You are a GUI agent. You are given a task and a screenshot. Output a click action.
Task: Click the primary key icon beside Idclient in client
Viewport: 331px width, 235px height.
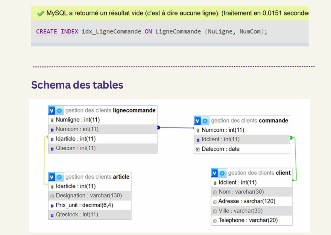(x=214, y=182)
